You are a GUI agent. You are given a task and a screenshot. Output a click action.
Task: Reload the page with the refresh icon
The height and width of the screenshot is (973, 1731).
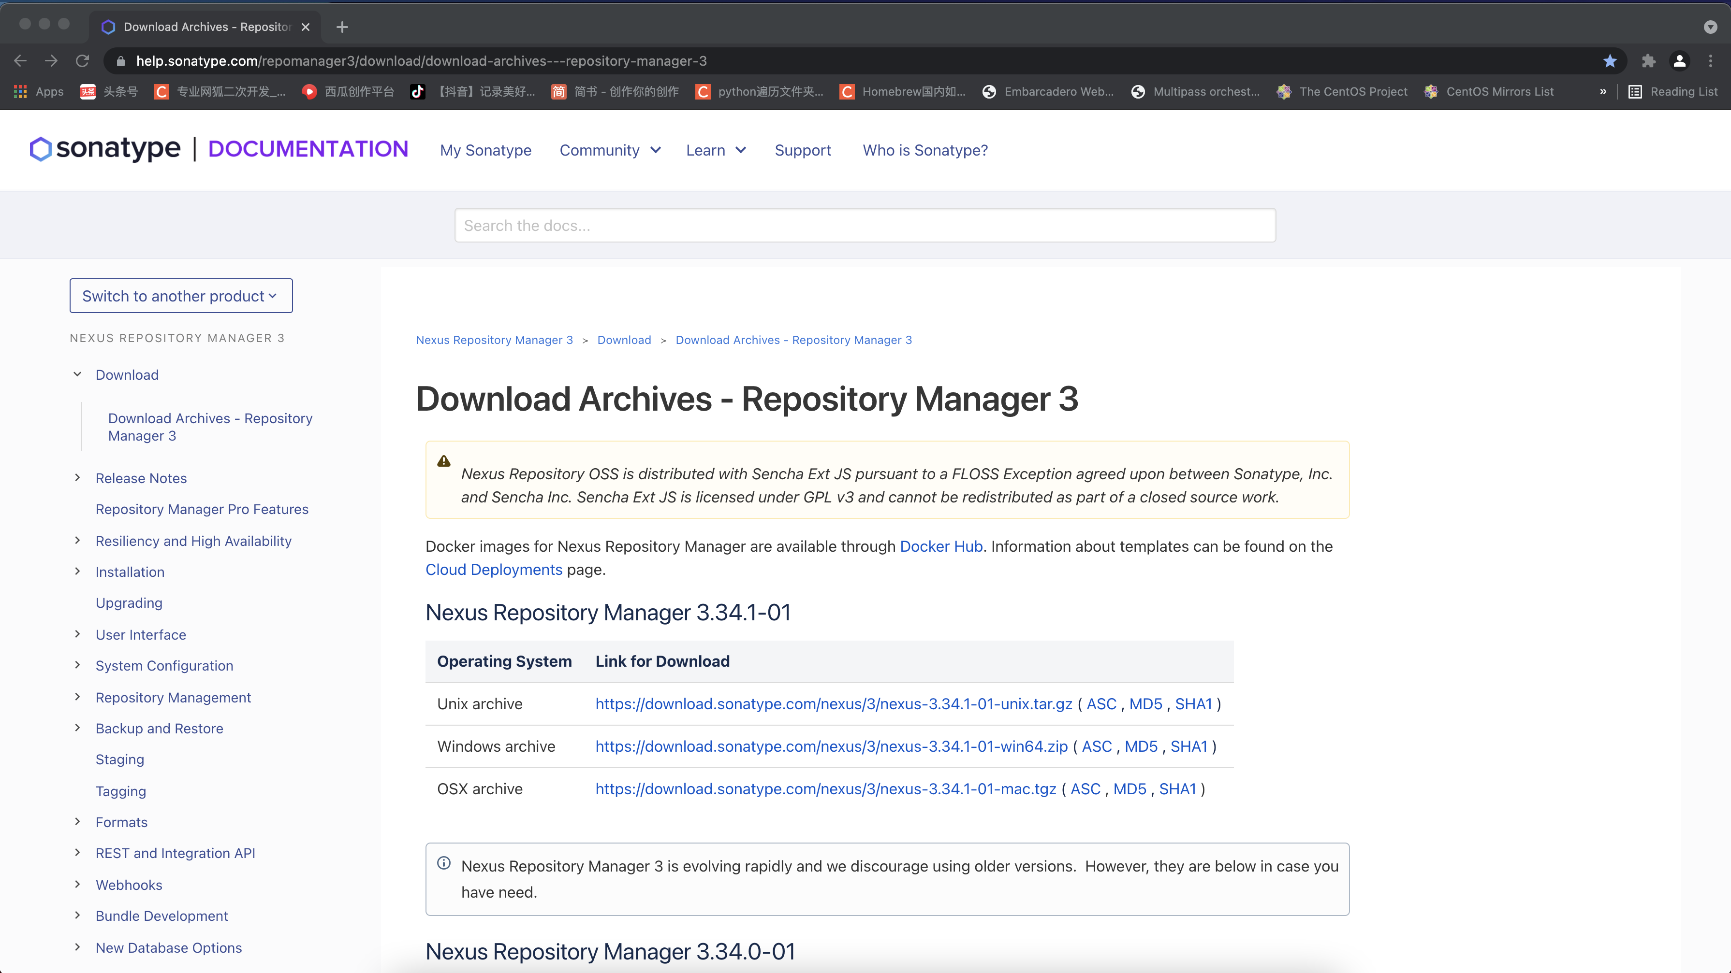(83, 61)
